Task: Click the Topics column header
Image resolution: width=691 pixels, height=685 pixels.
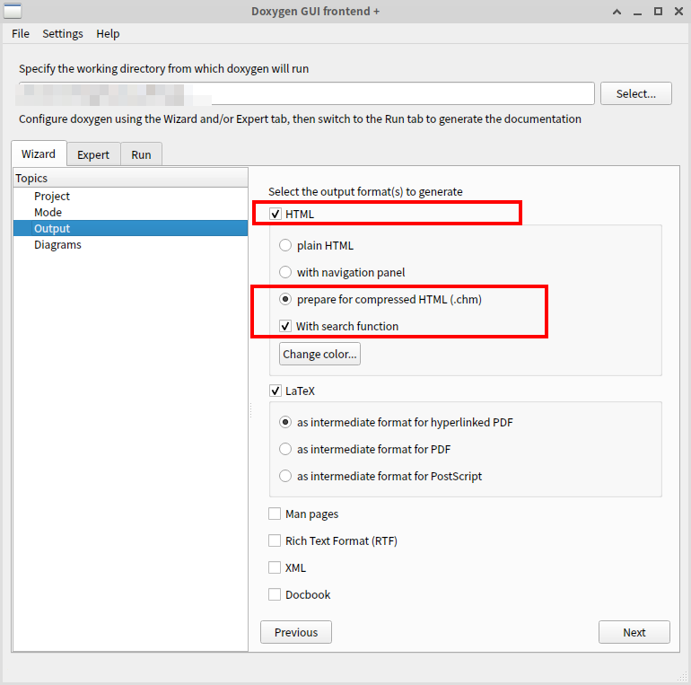Action: [130, 178]
